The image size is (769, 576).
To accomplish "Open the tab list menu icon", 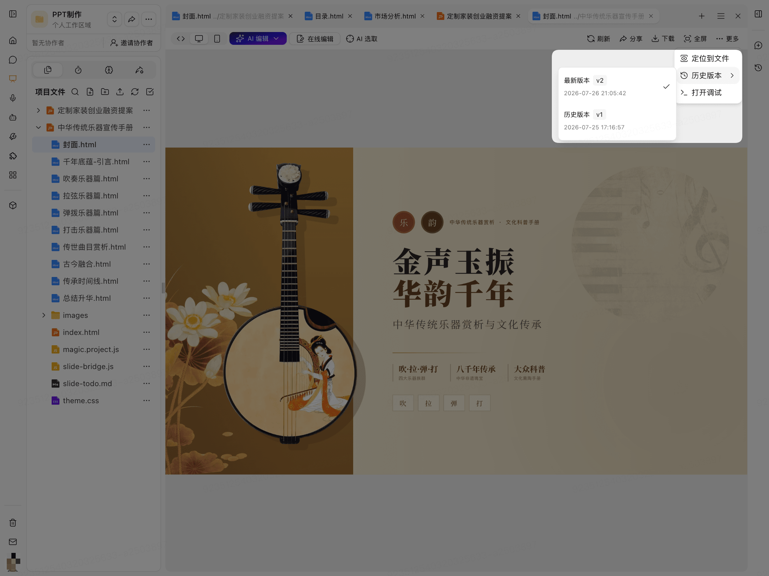I will 721,16.
